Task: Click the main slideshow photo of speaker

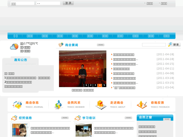Action: [83, 69]
